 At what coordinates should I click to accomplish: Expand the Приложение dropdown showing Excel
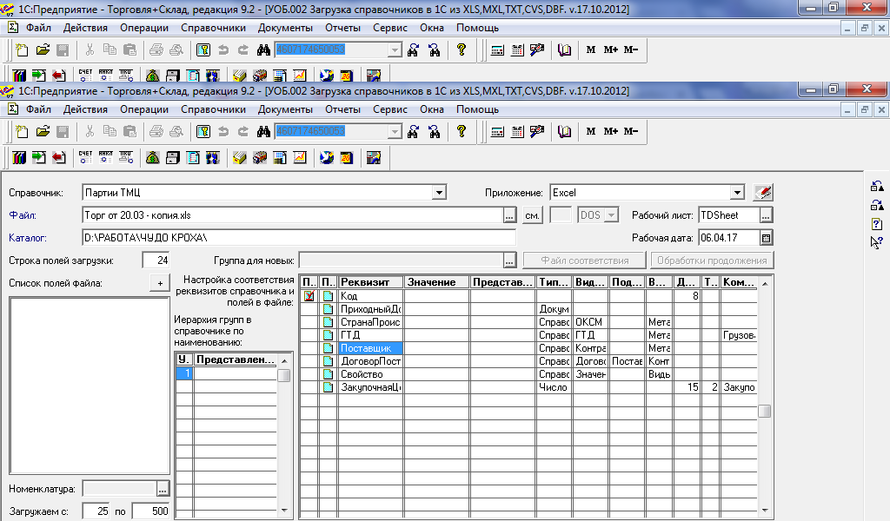click(x=737, y=193)
